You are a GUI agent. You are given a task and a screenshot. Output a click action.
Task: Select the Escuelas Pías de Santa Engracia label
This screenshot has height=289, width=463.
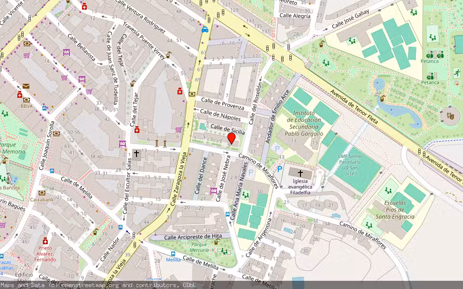[395, 210]
